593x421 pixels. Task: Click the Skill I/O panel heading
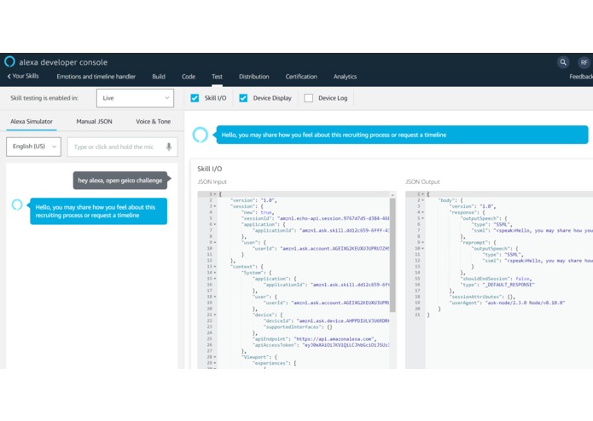tap(210, 169)
